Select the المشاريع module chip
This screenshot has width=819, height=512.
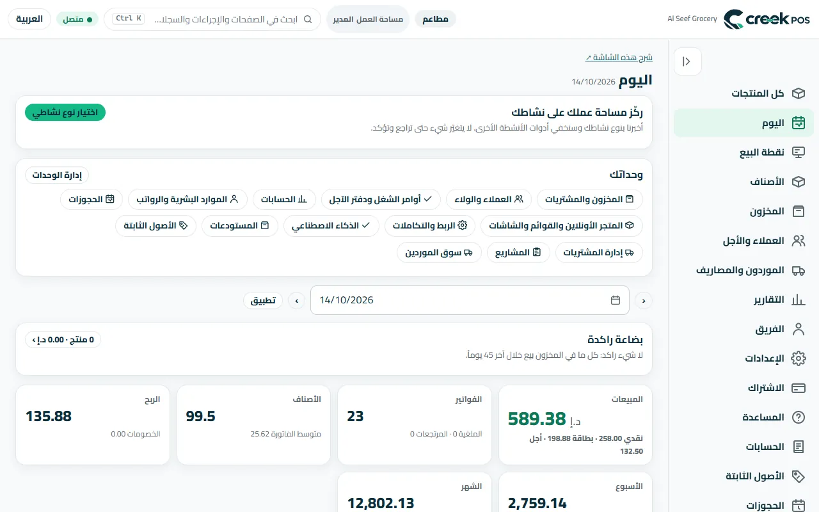pyautogui.click(x=518, y=252)
